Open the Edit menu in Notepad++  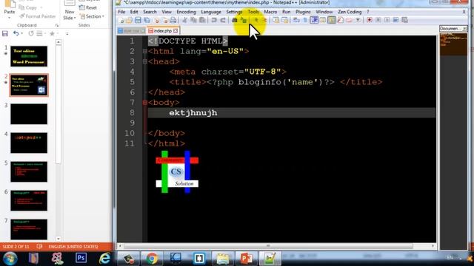pos(134,12)
